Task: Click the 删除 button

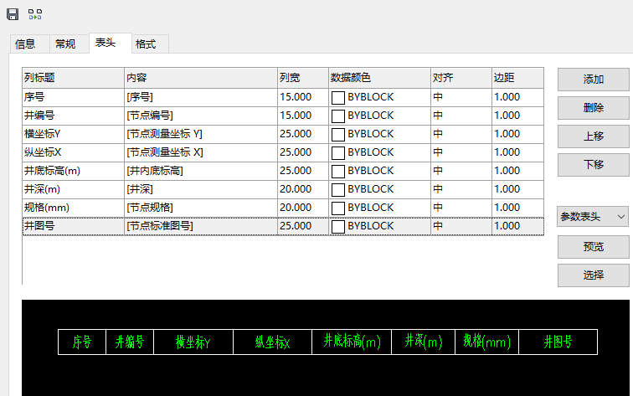Action: click(x=593, y=108)
